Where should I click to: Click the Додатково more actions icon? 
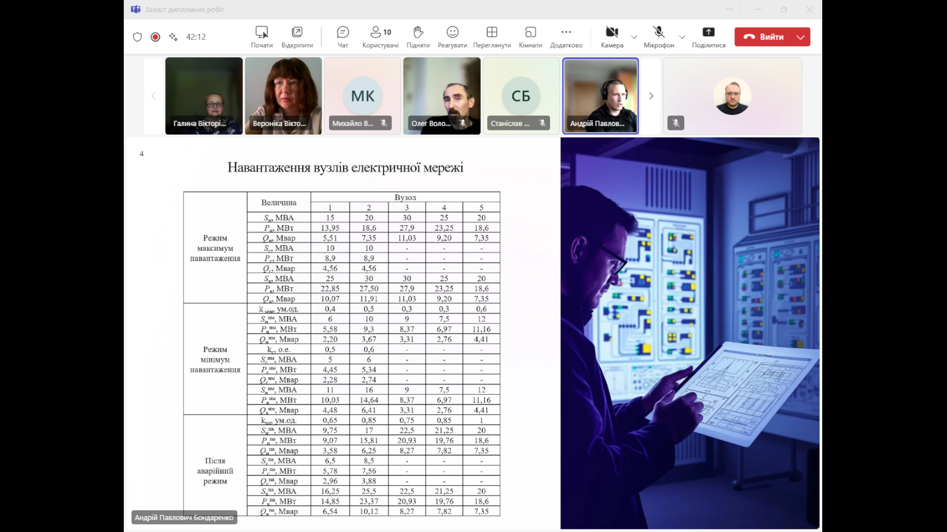coord(566,37)
